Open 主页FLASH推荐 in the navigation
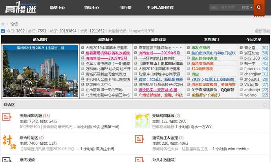 (160, 7)
